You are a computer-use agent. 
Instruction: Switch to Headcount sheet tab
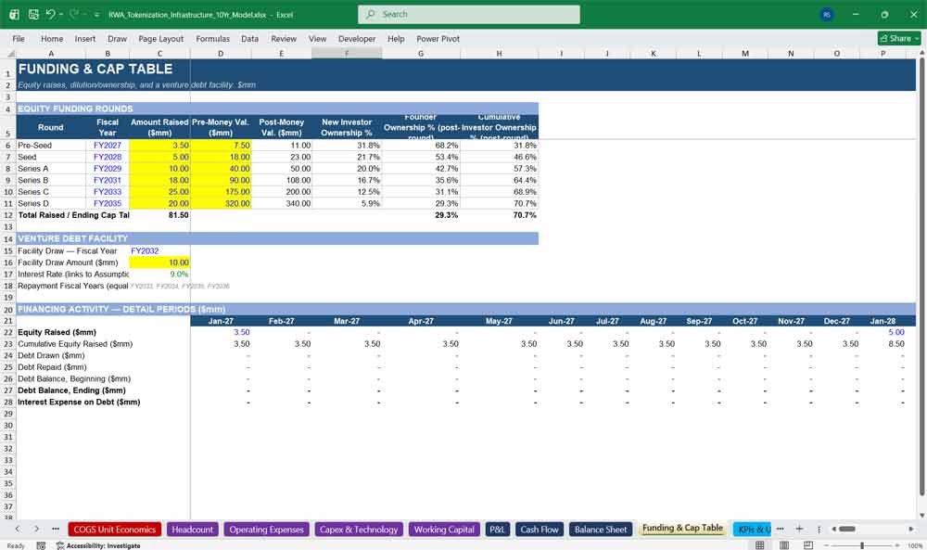(x=192, y=530)
